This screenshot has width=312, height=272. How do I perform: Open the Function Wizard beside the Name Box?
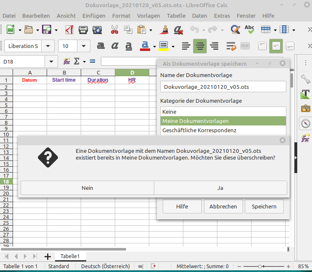pos(67,61)
